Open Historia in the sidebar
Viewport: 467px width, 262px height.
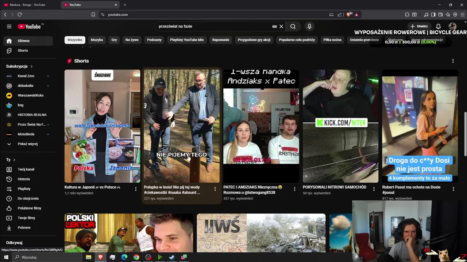[x=28, y=179]
